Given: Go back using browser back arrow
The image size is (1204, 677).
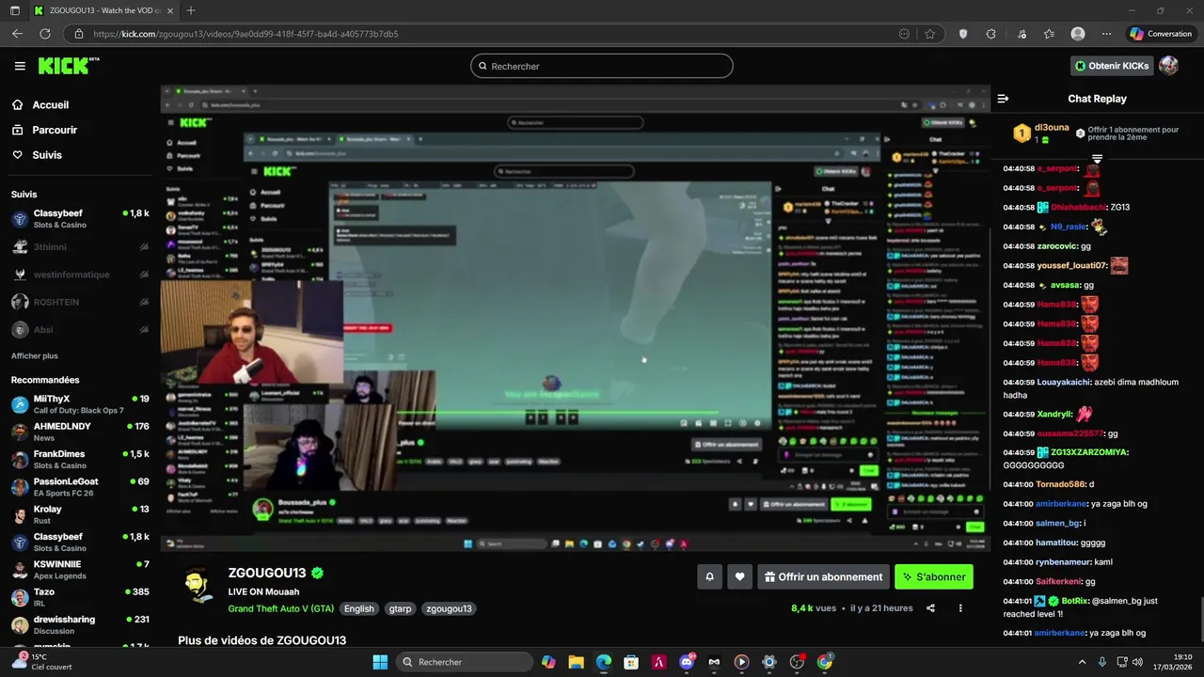Looking at the screenshot, I should click(17, 34).
